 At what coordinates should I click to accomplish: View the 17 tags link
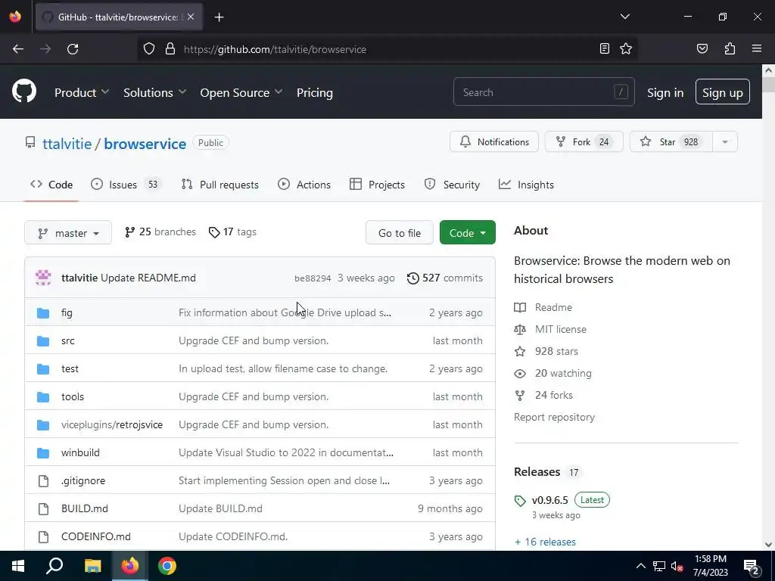coord(232,231)
